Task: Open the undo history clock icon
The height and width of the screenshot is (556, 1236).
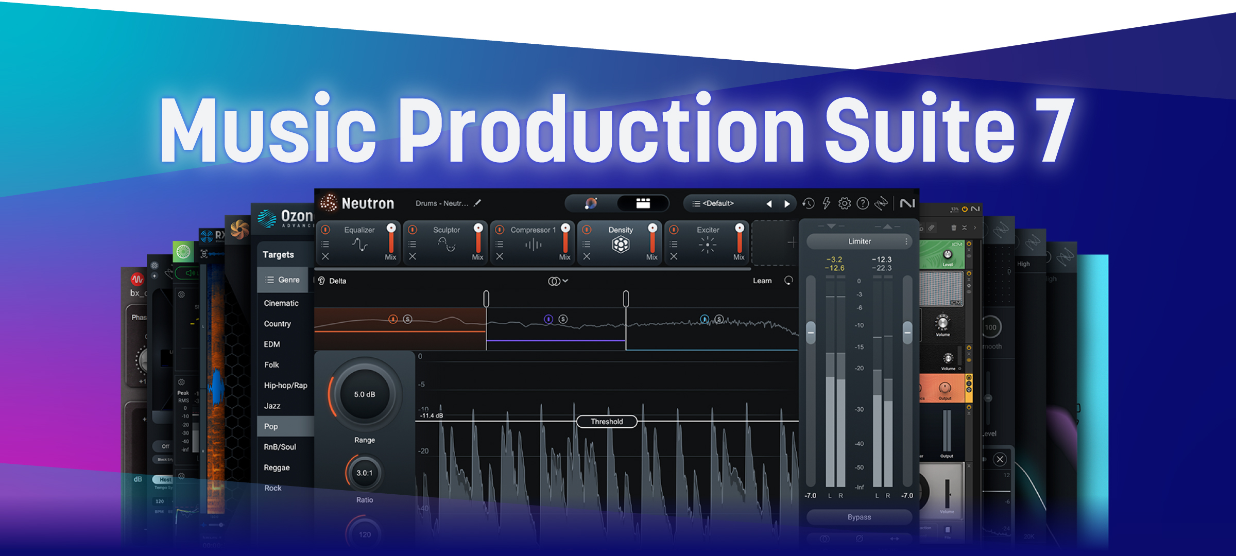Action: tap(809, 203)
